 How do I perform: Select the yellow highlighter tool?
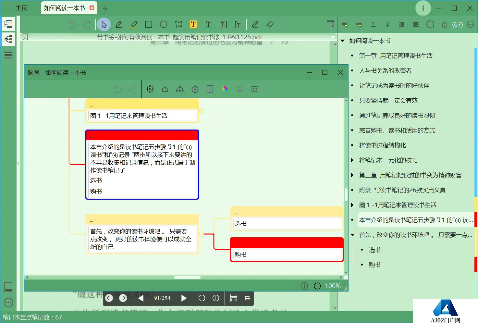(x=134, y=24)
